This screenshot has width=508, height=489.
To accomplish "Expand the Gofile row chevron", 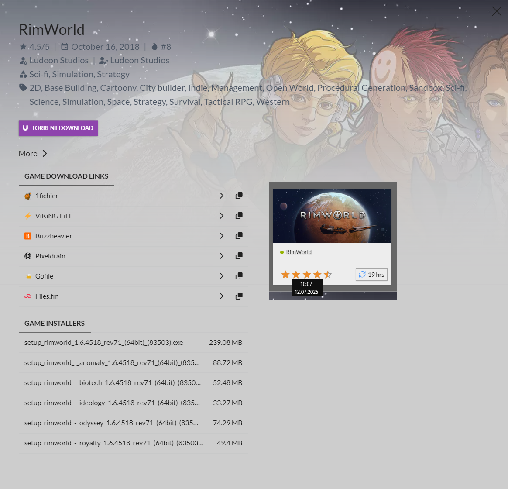I will pos(222,276).
